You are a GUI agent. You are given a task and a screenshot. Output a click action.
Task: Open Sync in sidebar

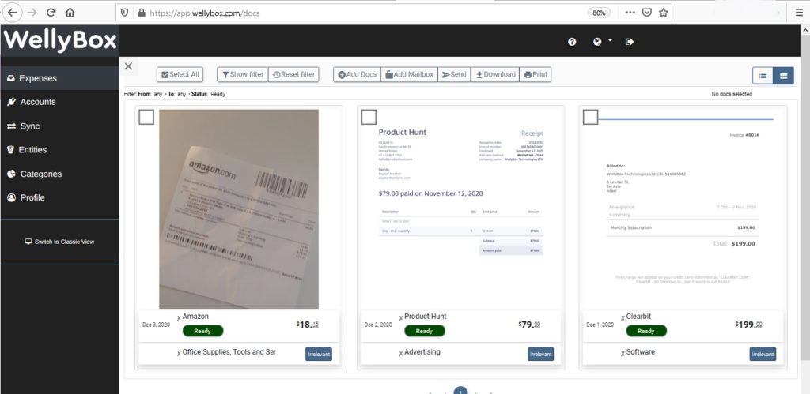pyautogui.click(x=59, y=126)
